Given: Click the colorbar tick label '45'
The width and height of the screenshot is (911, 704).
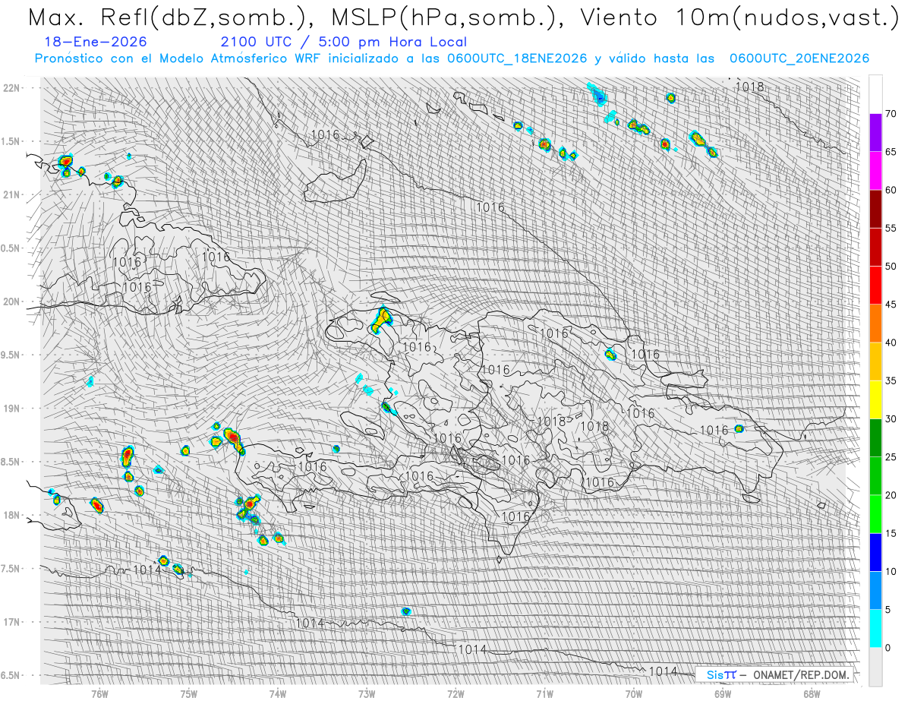Looking at the screenshot, I should point(891,305).
